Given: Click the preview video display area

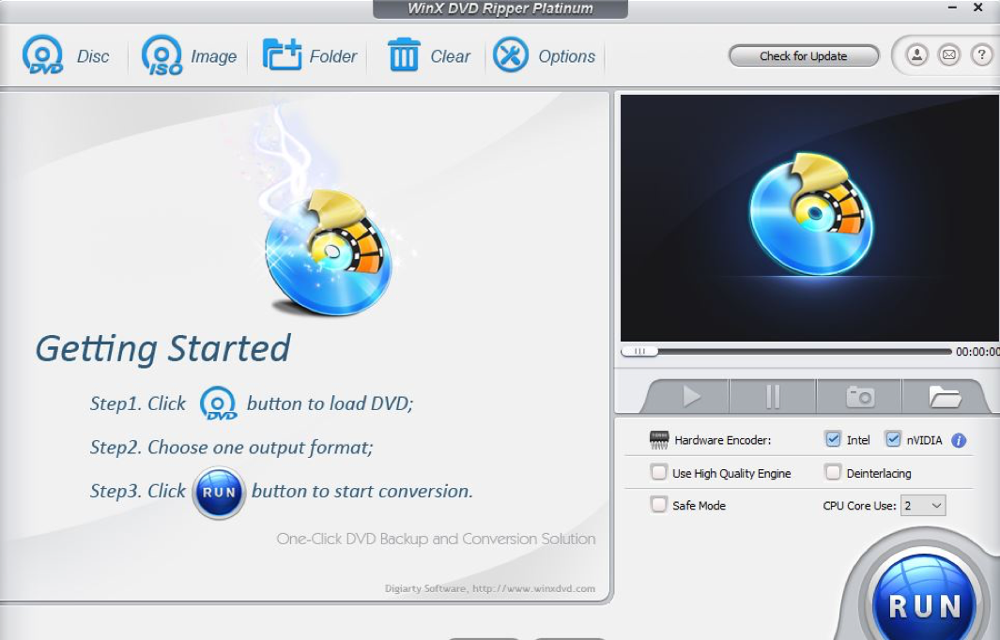Looking at the screenshot, I should 810,218.
